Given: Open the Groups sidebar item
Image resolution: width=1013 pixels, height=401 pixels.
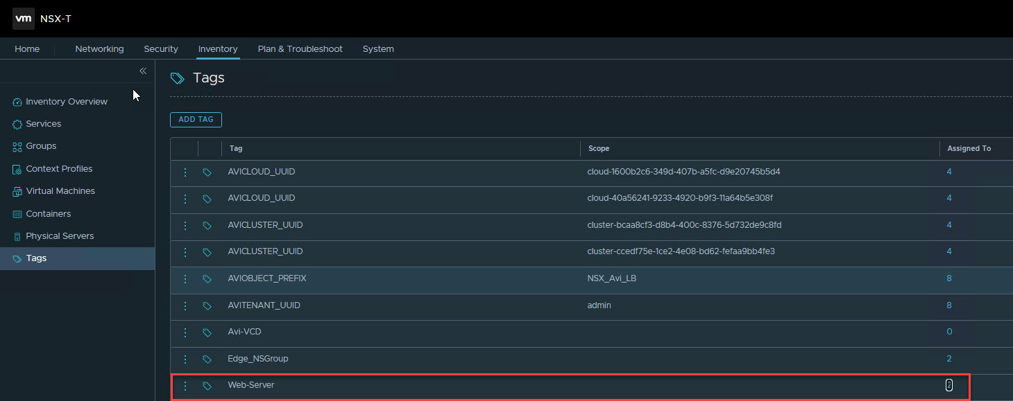Looking at the screenshot, I should click(x=41, y=146).
